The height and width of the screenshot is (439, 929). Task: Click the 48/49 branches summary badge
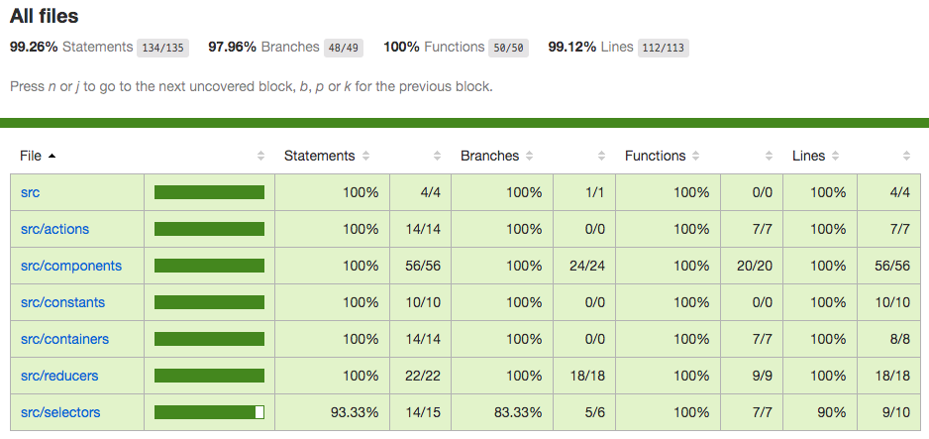click(x=344, y=48)
